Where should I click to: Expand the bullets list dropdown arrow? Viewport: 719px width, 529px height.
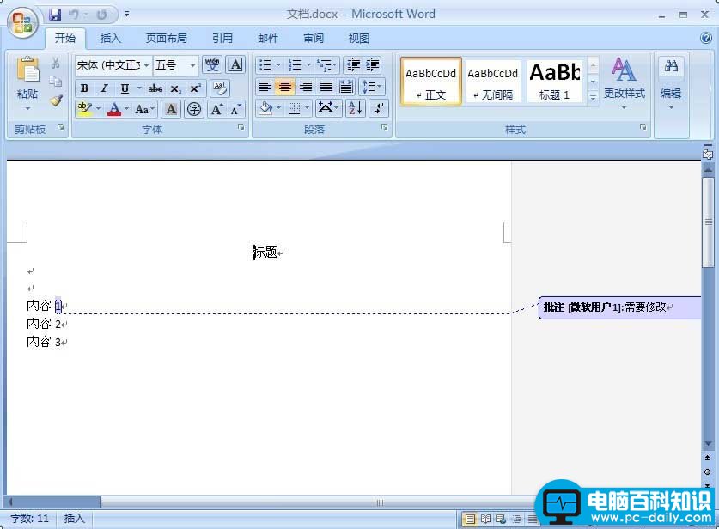click(278, 65)
